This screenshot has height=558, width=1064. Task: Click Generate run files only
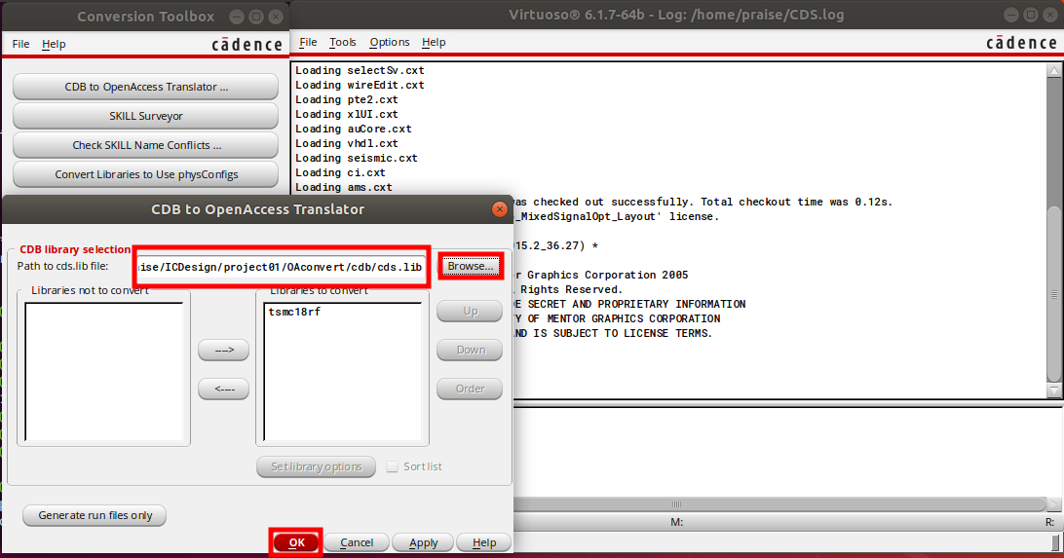click(95, 515)
